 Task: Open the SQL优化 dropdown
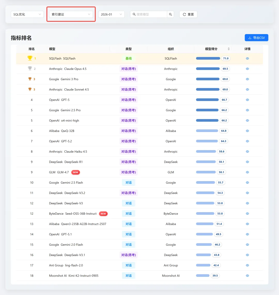[x=27, y=14]
